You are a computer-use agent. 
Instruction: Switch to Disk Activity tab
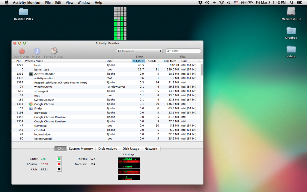click(x=108, y=149)
